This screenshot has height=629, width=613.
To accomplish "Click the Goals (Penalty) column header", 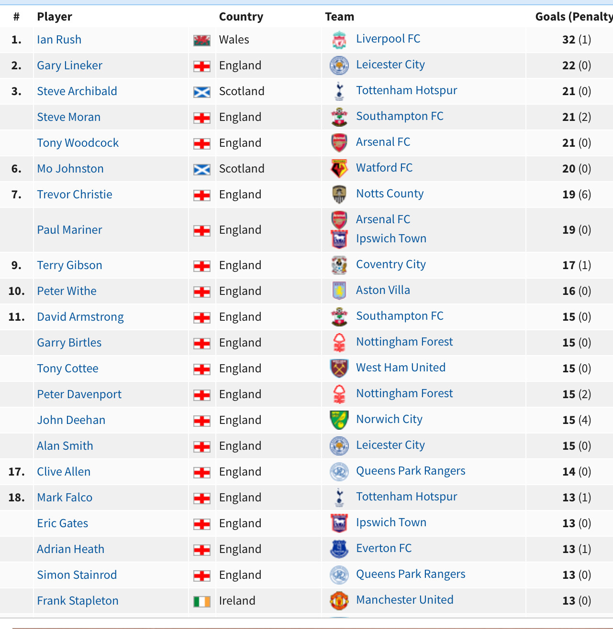I will pos(574,17).
